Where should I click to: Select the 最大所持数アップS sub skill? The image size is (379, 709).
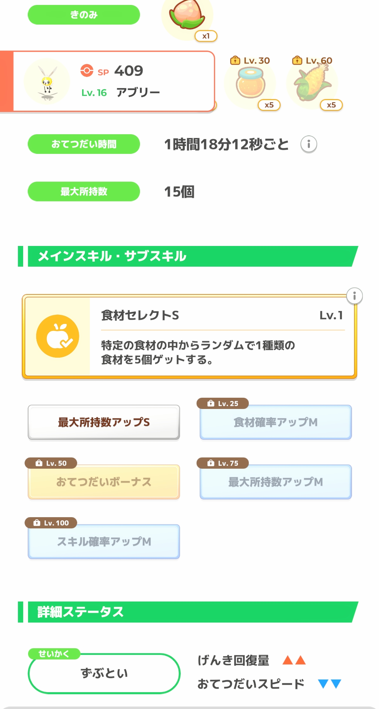(x=104, y=422)
